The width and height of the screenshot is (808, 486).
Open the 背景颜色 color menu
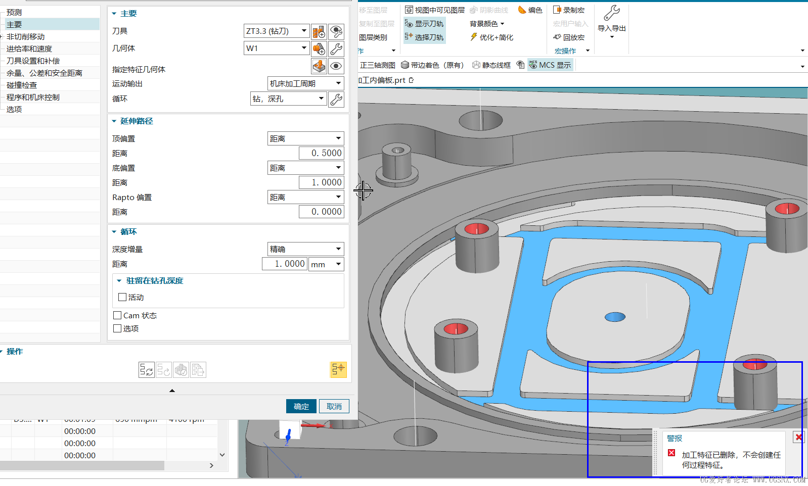point(487,24)
